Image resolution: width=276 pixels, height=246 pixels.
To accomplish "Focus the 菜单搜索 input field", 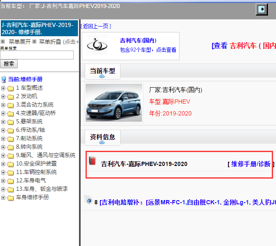I will click(37, 55).
